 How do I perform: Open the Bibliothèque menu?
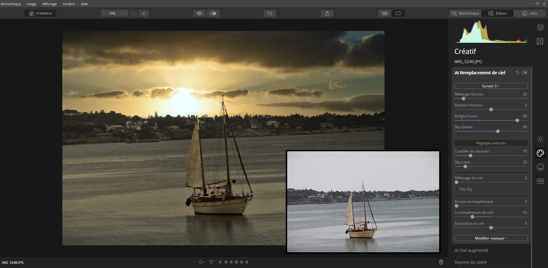(11, 4)
